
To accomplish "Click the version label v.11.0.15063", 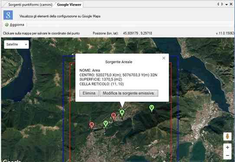I will 225,33.
